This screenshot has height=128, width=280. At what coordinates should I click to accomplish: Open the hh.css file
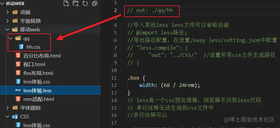34,47
